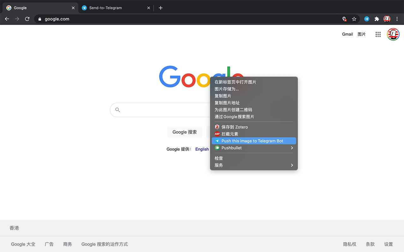The image size is (404, 252).
Task: Click the profile avatar in the top right
Action: [x=393, y=34]
